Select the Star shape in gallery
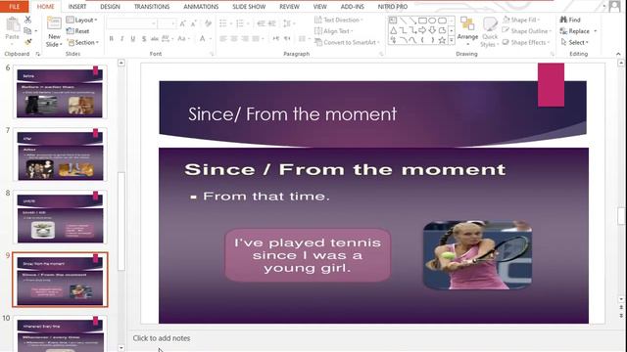Viewport: 627px width, 352px height. (x=442, y=40)
